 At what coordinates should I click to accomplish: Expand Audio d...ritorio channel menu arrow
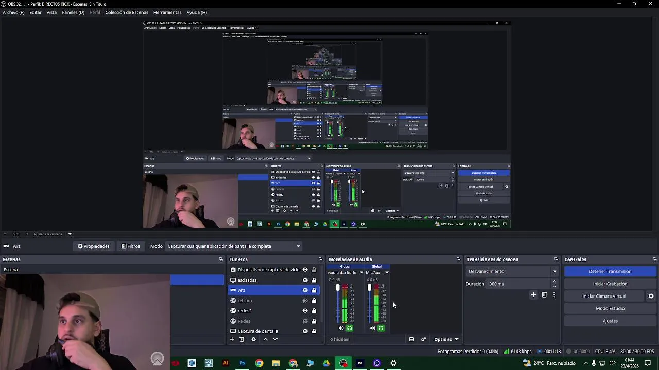click(x=361, y=273)
